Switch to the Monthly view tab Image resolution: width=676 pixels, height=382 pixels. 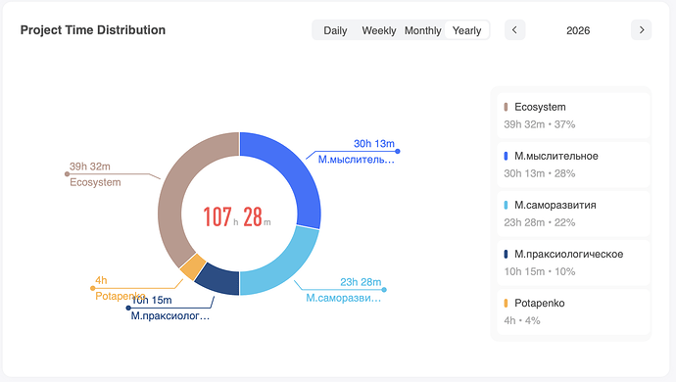422,30
